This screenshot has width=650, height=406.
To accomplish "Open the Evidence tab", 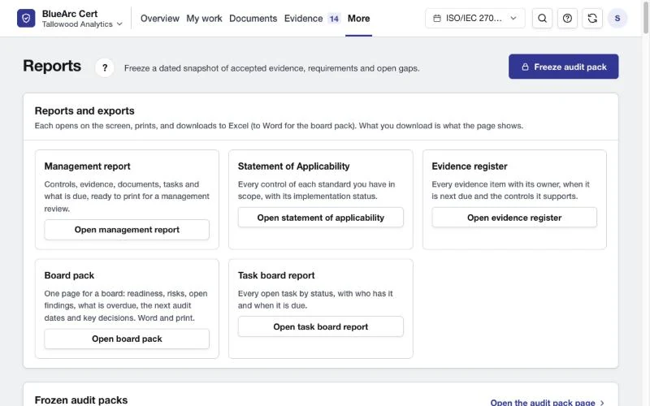I will coord(303,18).
